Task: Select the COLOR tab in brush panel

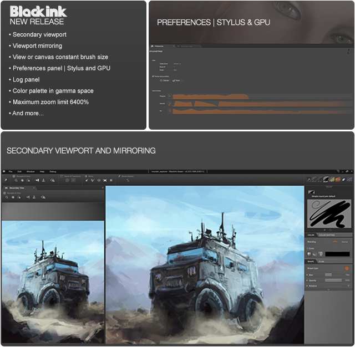Action: coord(311,235)
